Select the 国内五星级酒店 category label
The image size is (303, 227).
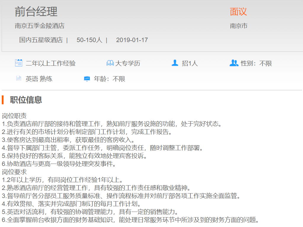[x=41, y=40]
